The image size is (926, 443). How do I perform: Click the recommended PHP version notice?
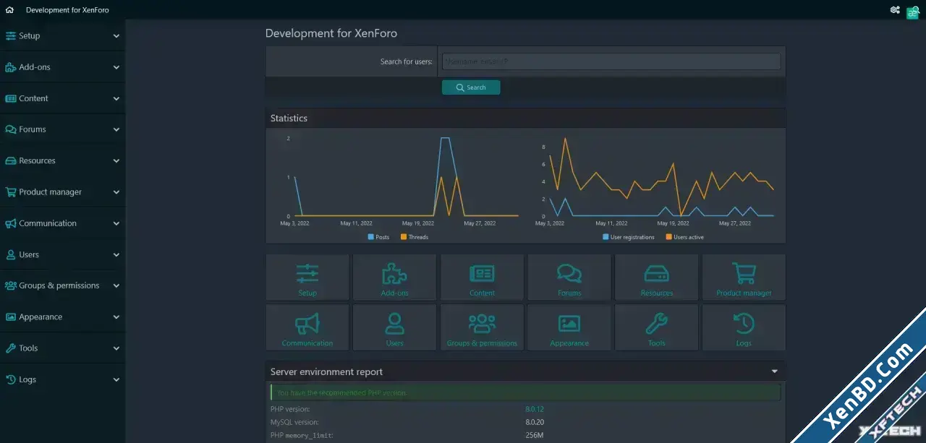(525, 392)
